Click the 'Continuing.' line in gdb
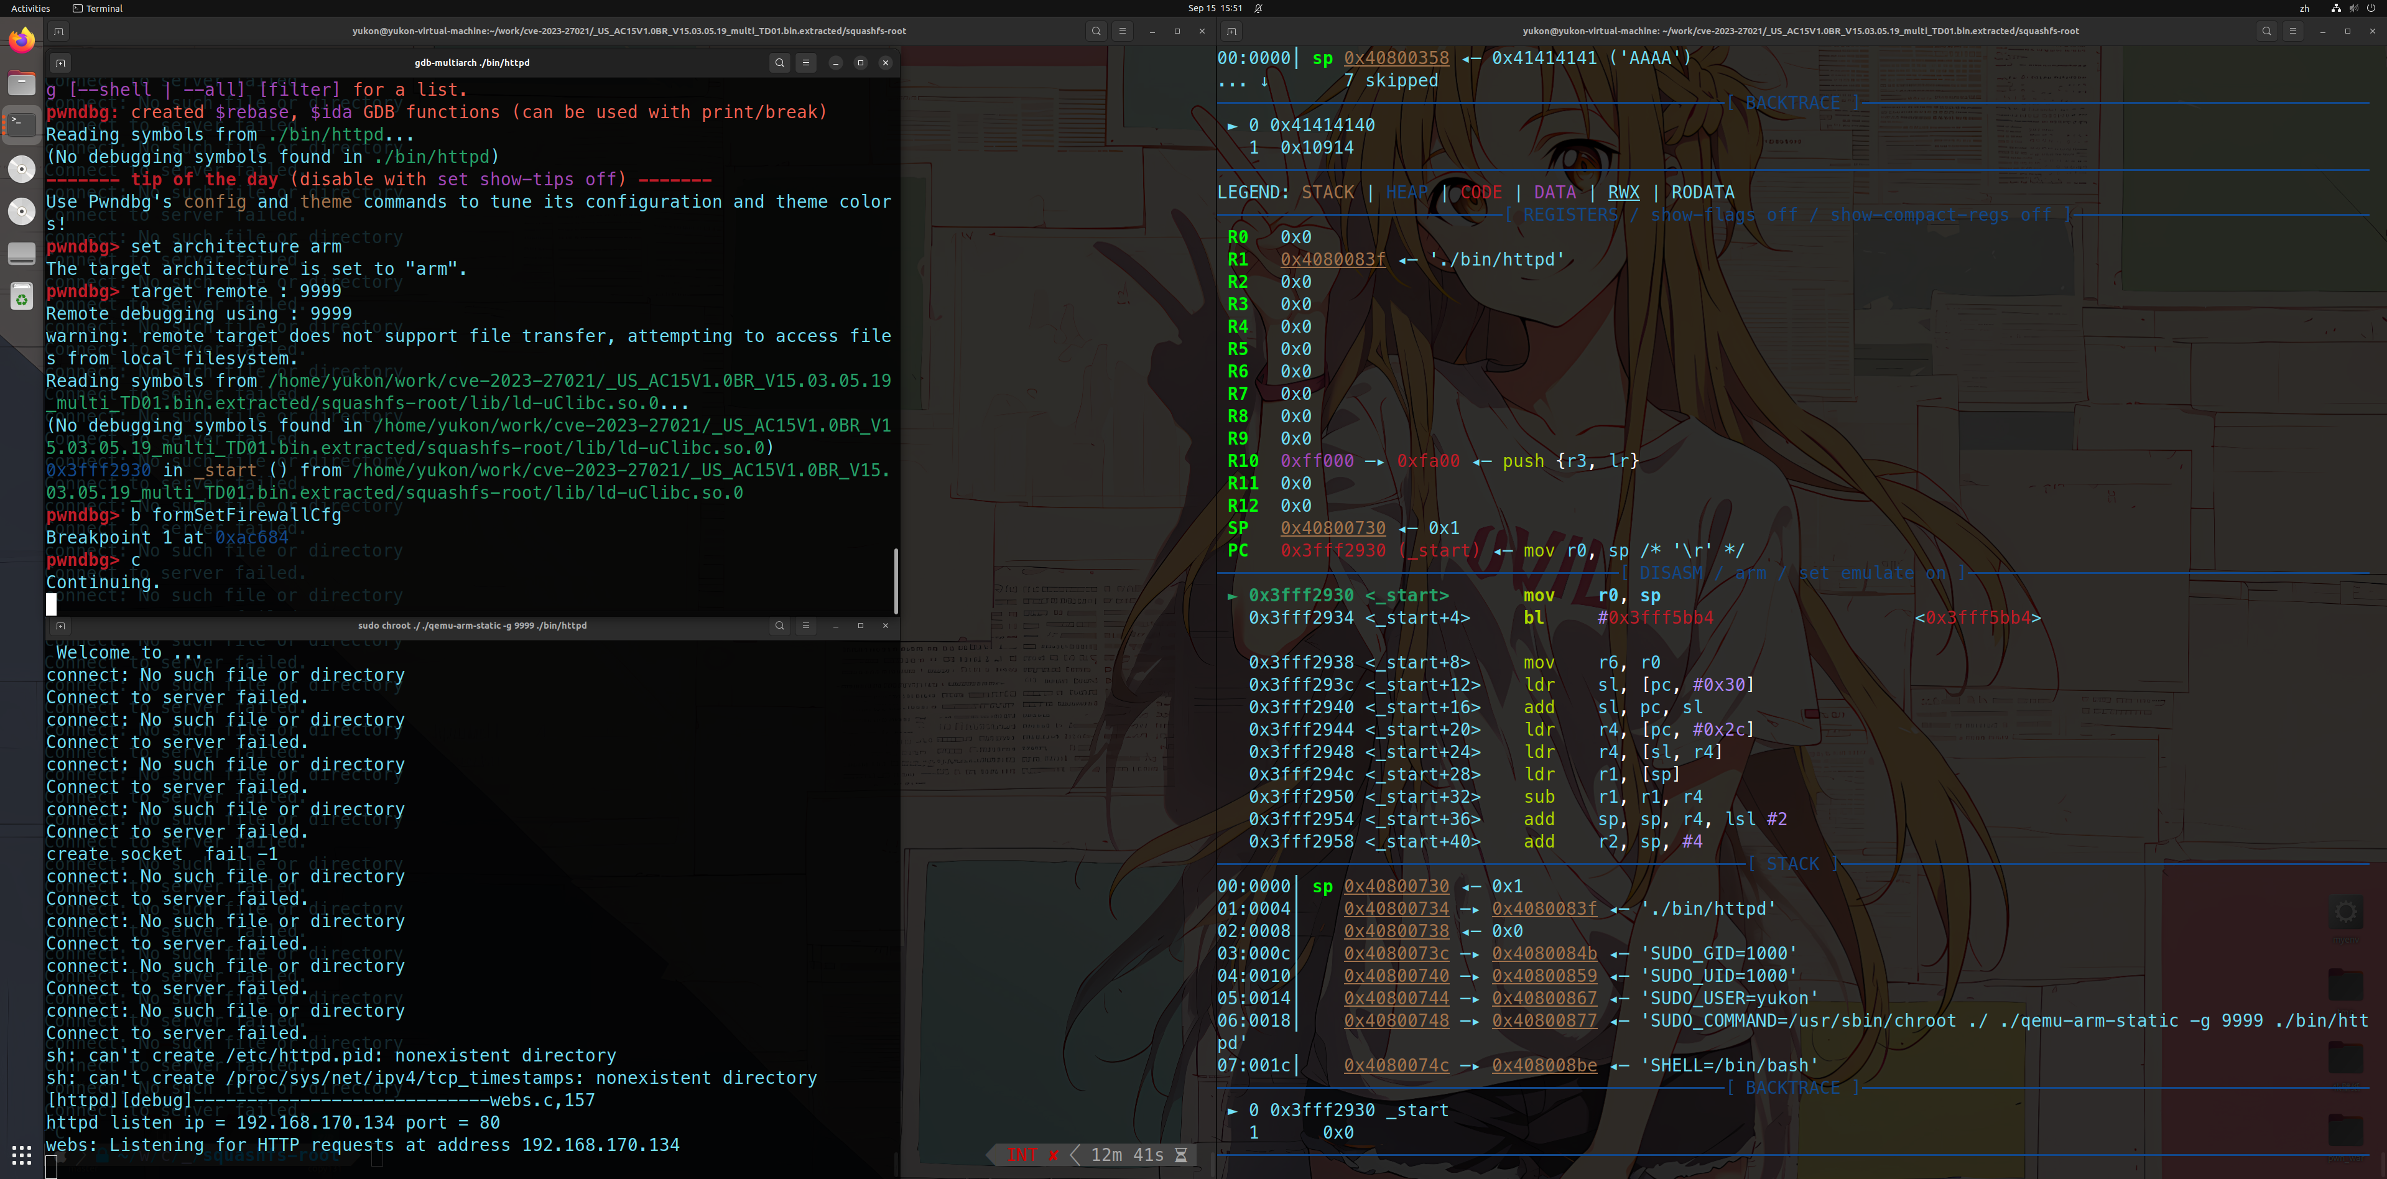Screen dimensions: 2387x1179 click(103, 583)
